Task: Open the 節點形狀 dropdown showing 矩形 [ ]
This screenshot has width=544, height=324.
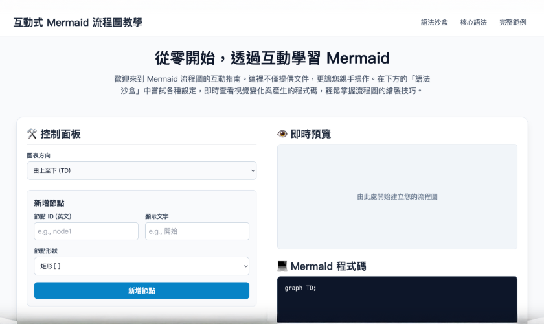Action: coord(142,266)
